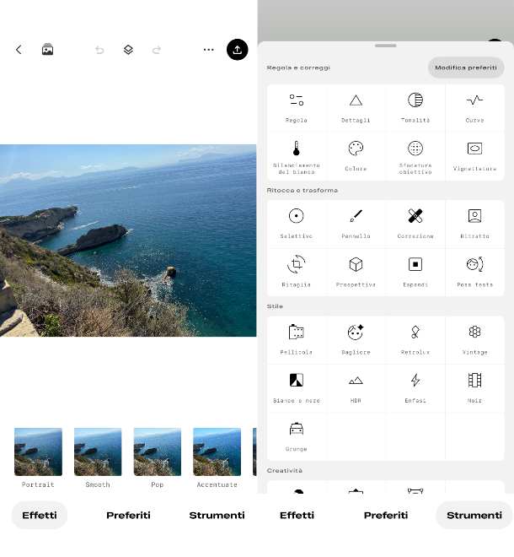Select the Pennello brush tool
Image resolution: width=514 pixels, height=557 pixels.
pos(356,223)
